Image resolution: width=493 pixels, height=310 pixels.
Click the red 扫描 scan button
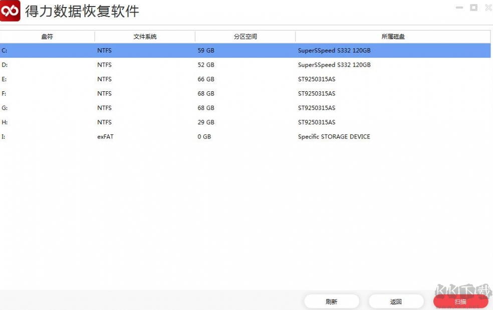pyautogui.click(x=460, y=301)
